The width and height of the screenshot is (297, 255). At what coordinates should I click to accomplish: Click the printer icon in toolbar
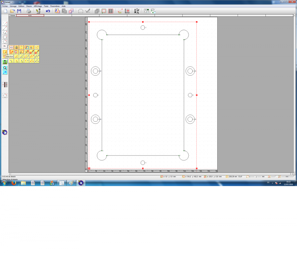tap(29, 11)
